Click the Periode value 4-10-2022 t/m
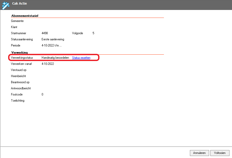This screenshot has height=158, width=232. [51, 45]
